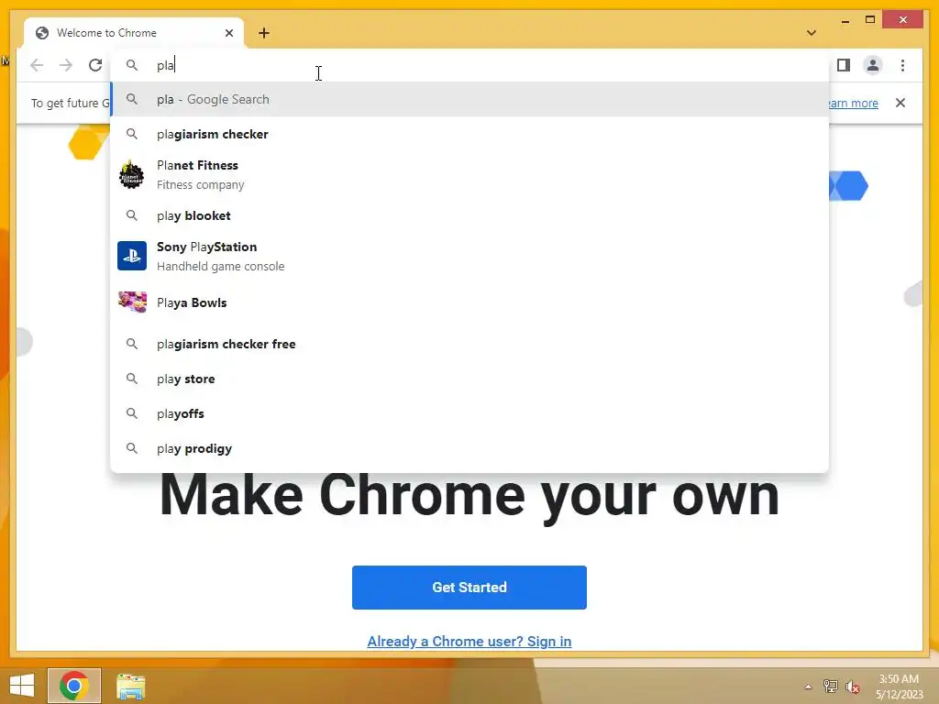Screen dimensions: 939x704
Task: Show hidden tray icons arrow
Action: point(809,687)
